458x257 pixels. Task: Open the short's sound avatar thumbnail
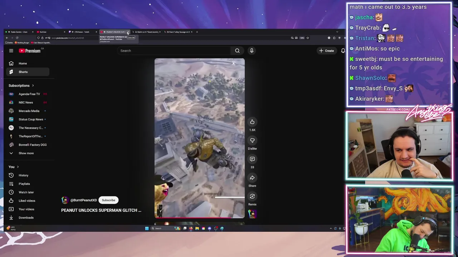[252, 214]
